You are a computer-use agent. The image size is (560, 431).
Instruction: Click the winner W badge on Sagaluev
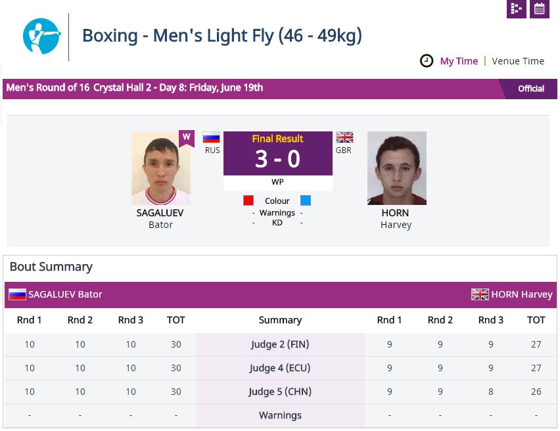187,138
